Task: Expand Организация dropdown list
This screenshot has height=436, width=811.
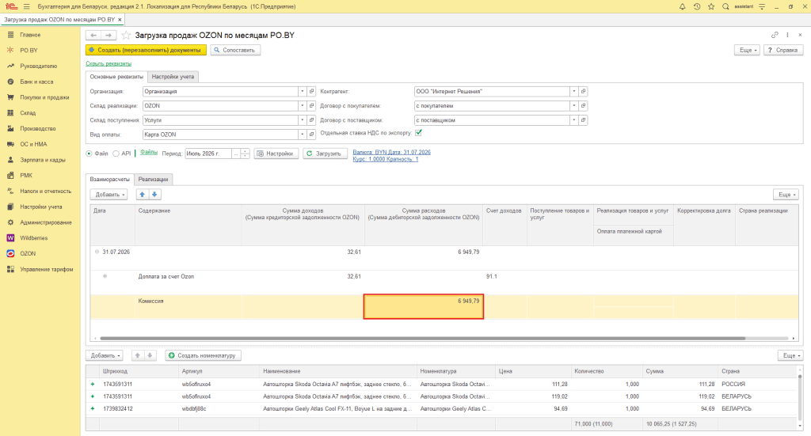Action: click(302, 92)
